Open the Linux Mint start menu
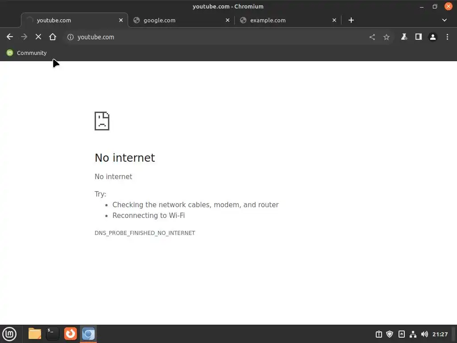This screenshot has width=457, height=343. coord(9,334)
